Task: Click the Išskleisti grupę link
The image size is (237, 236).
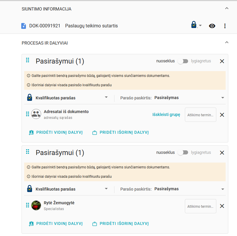Action: (x=166, y=115)
